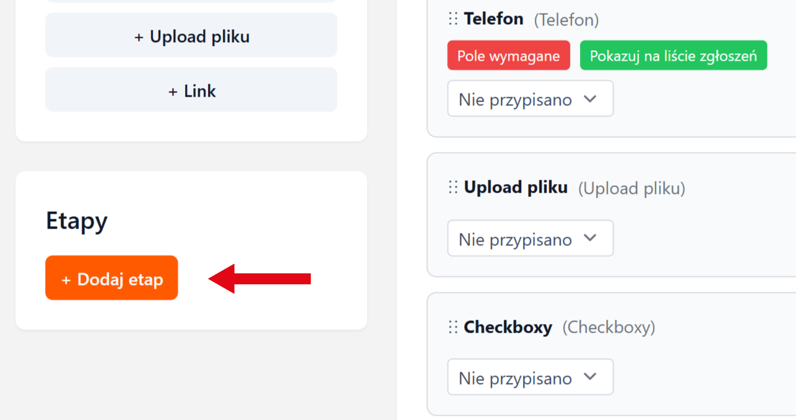Expand the Upload pliku field's Nie przypisano dropdown
The image size is (796, 420).
530,238
